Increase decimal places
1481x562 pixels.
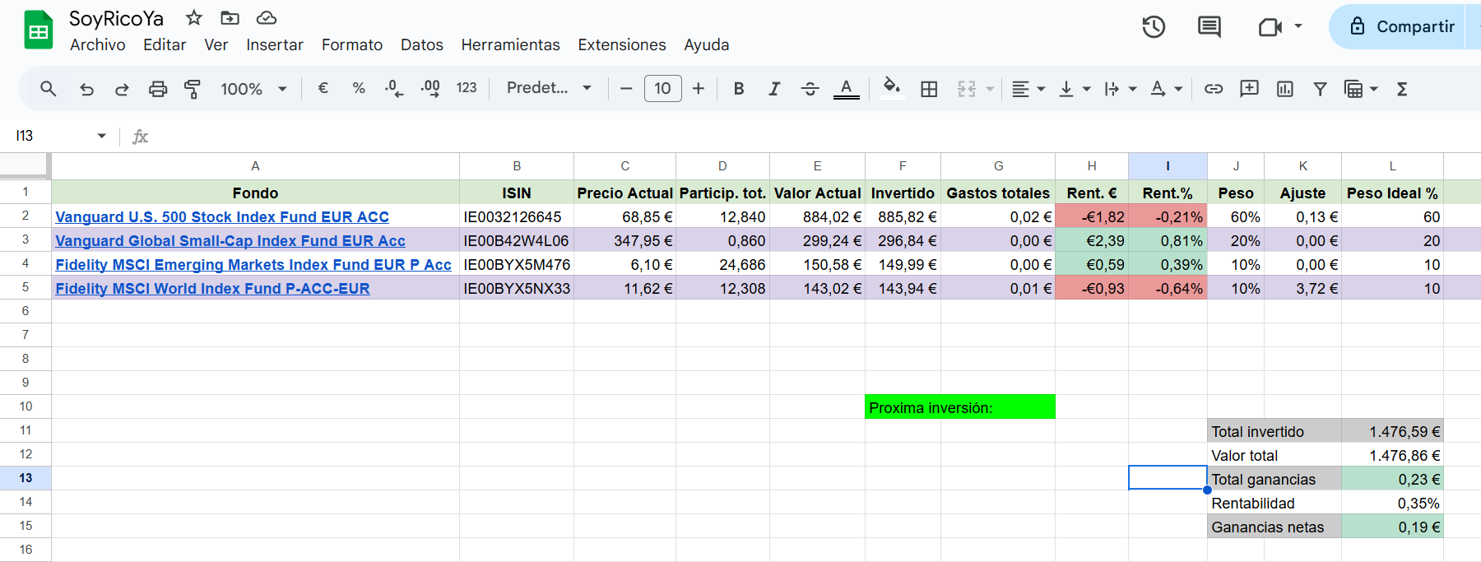[430, 88]
